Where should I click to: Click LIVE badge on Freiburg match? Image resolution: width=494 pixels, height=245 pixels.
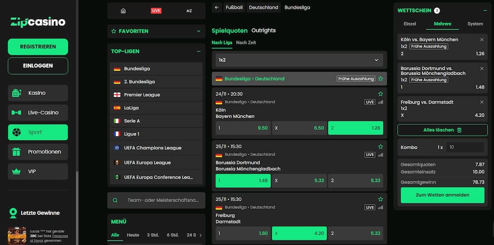(370, 207)
